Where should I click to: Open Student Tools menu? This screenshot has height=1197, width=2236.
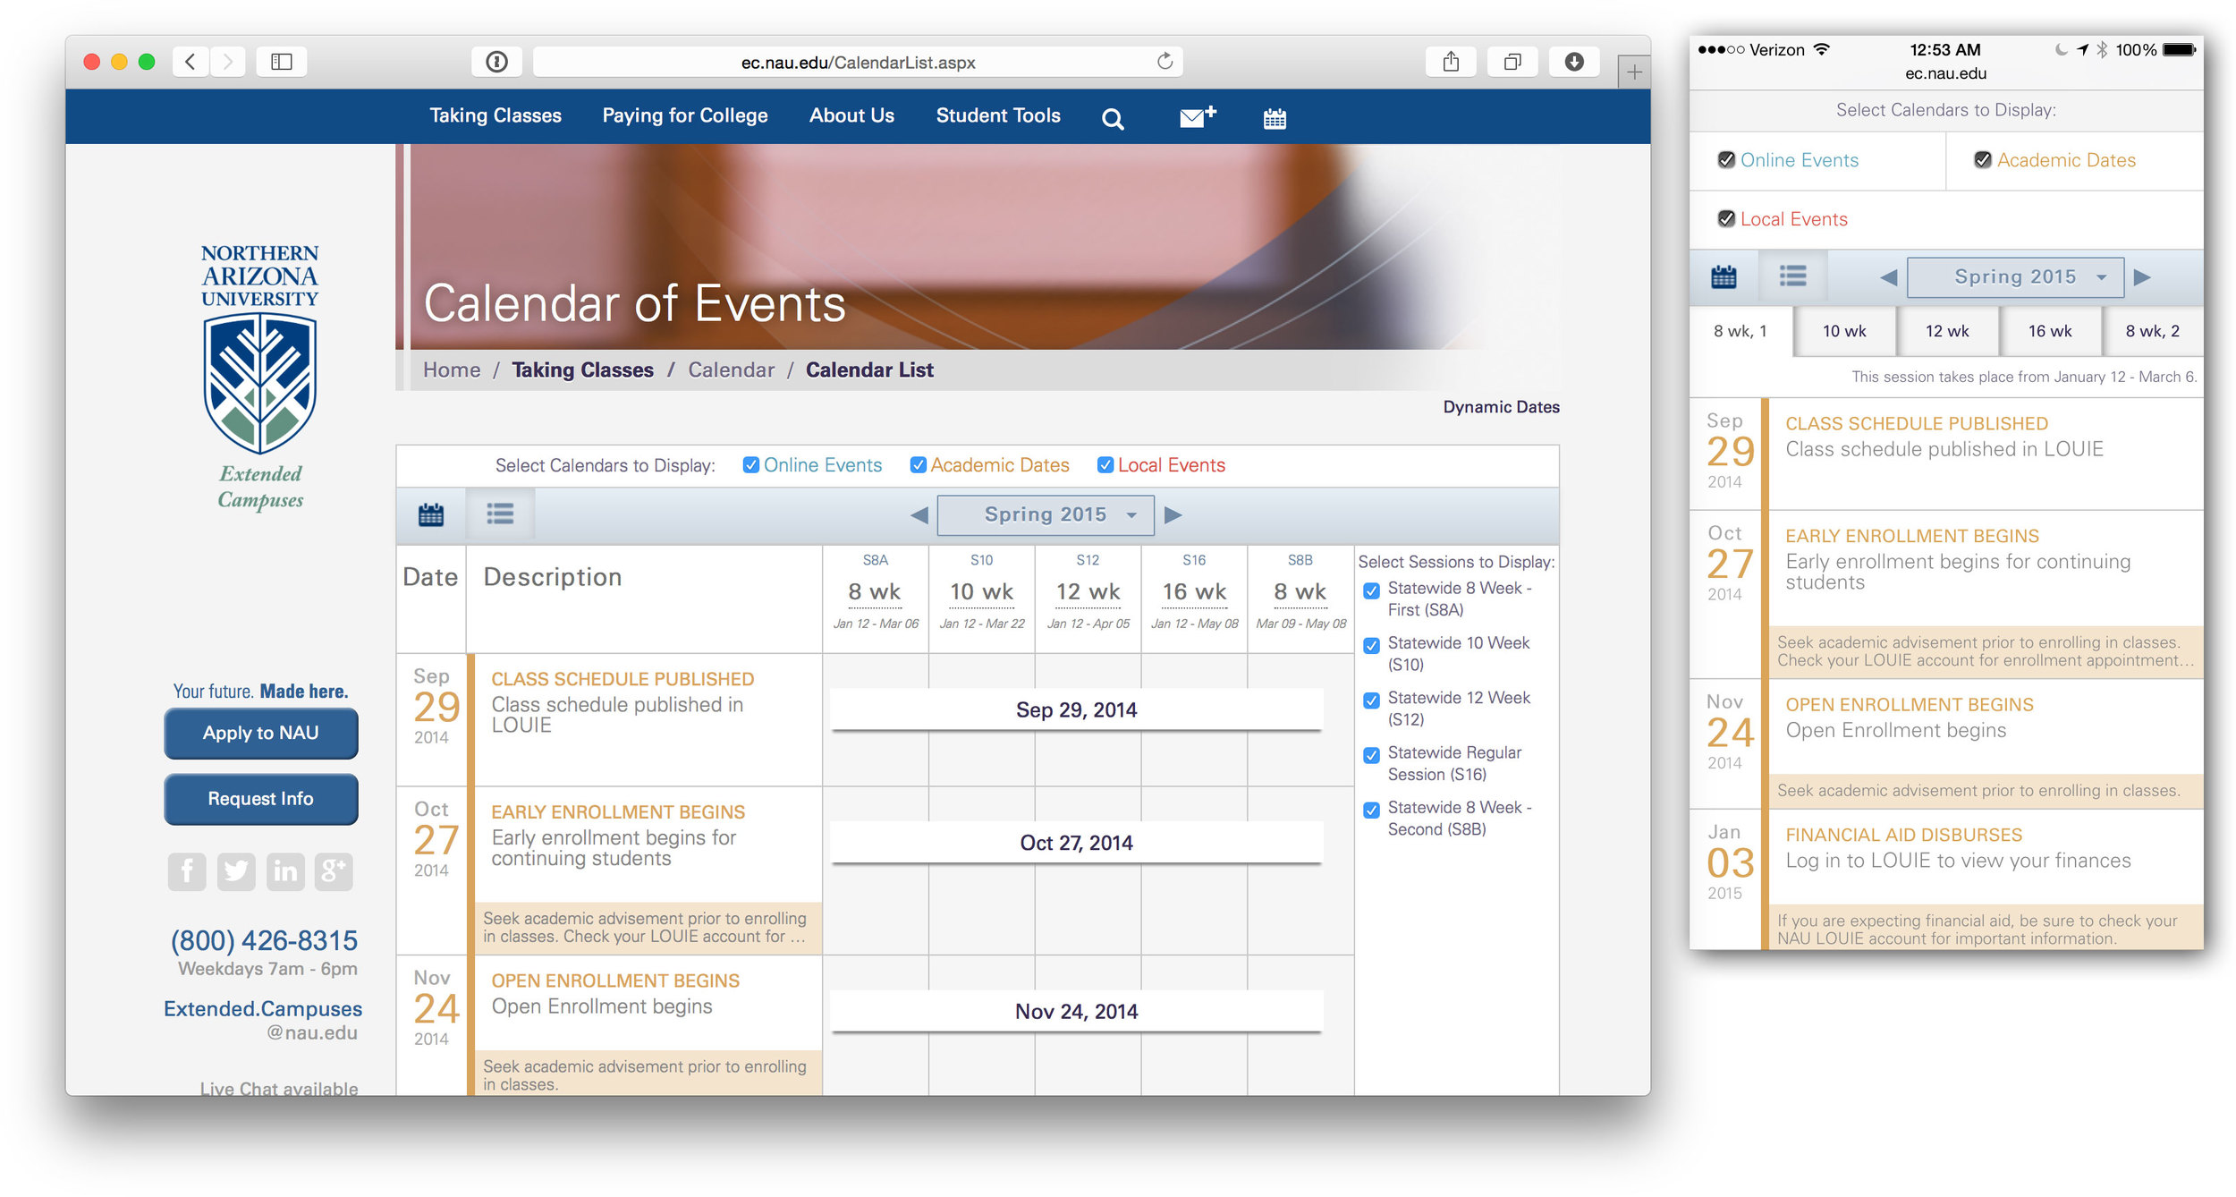[998, 115]
